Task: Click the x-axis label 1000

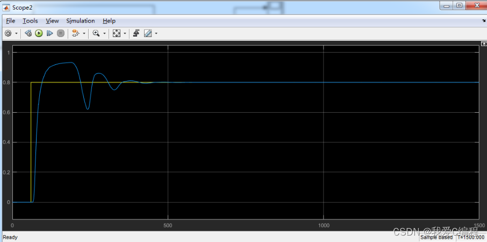Action: pos(324,225)
